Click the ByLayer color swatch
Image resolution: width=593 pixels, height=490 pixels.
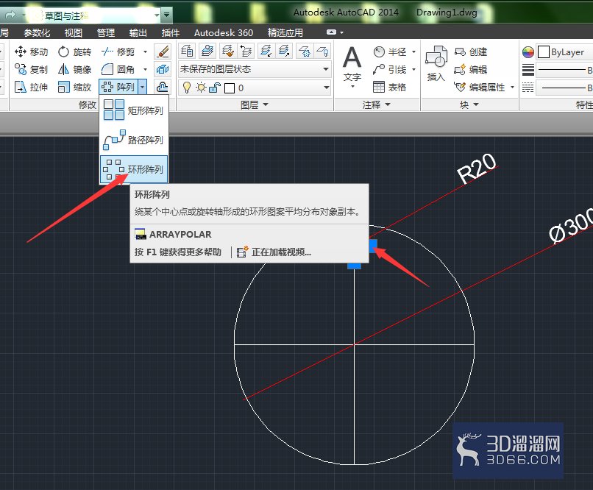pyautogui.click(x=544, y=52)
